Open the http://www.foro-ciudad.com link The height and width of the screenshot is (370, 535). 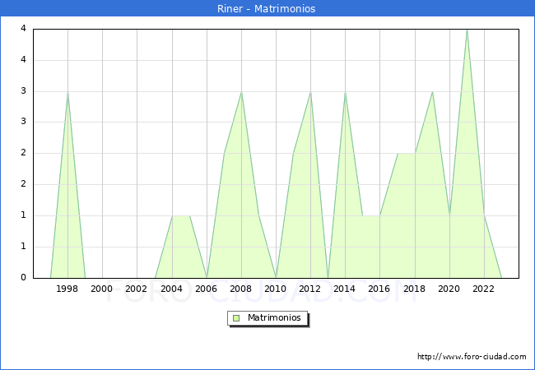coord(472,357)
